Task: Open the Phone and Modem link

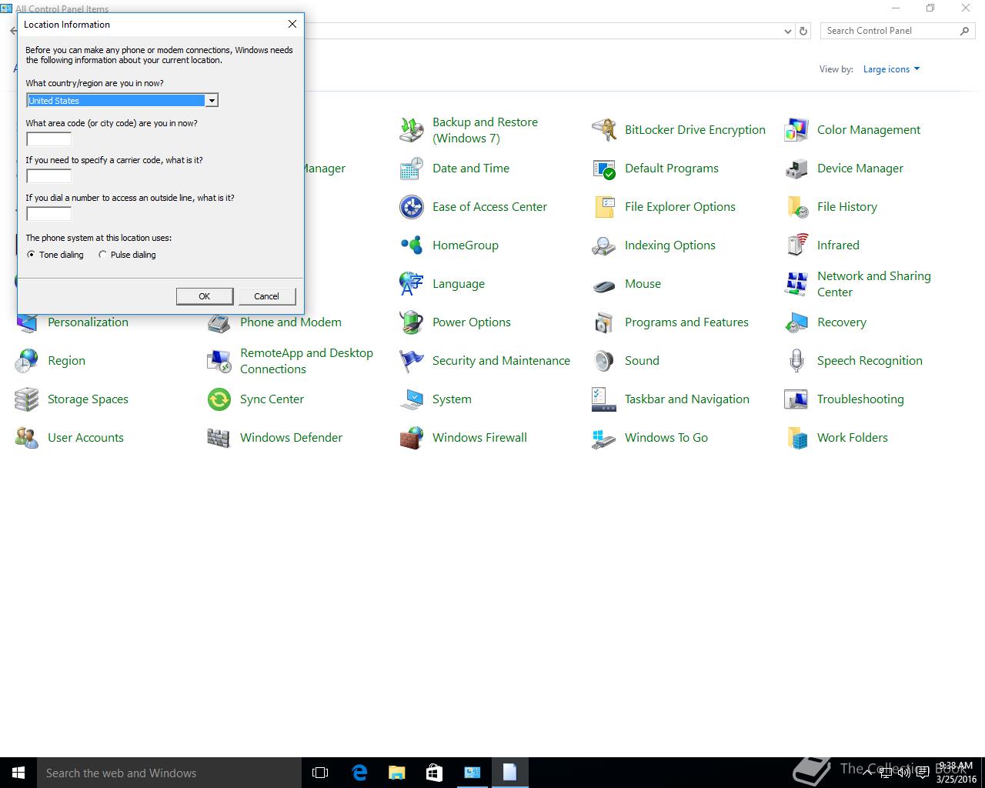Action: click(291, 322)
